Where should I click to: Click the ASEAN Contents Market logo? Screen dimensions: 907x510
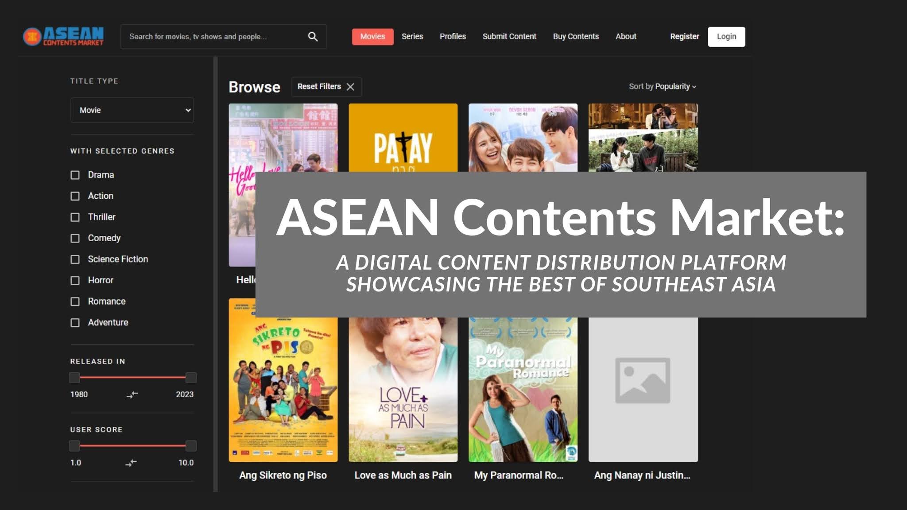(63, 36)
